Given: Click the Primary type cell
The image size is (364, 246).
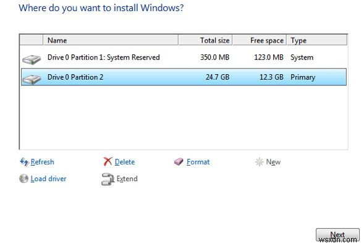Looking at the screenshot, I should point(303,77).
